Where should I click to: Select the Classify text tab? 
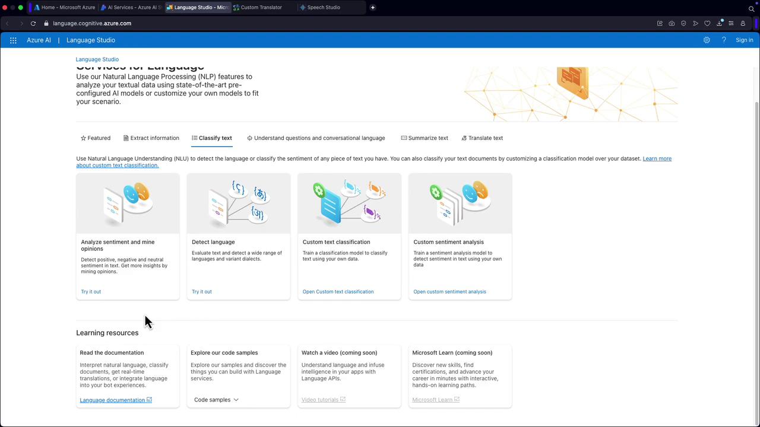click(212, 138)
